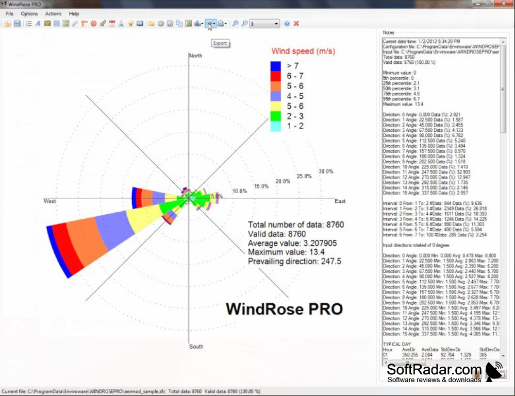
Task: Open the Help menu
Action: 74,14
